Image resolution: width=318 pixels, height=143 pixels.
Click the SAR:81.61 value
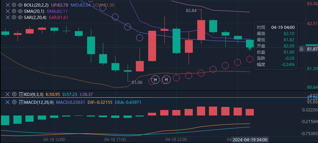58,17
